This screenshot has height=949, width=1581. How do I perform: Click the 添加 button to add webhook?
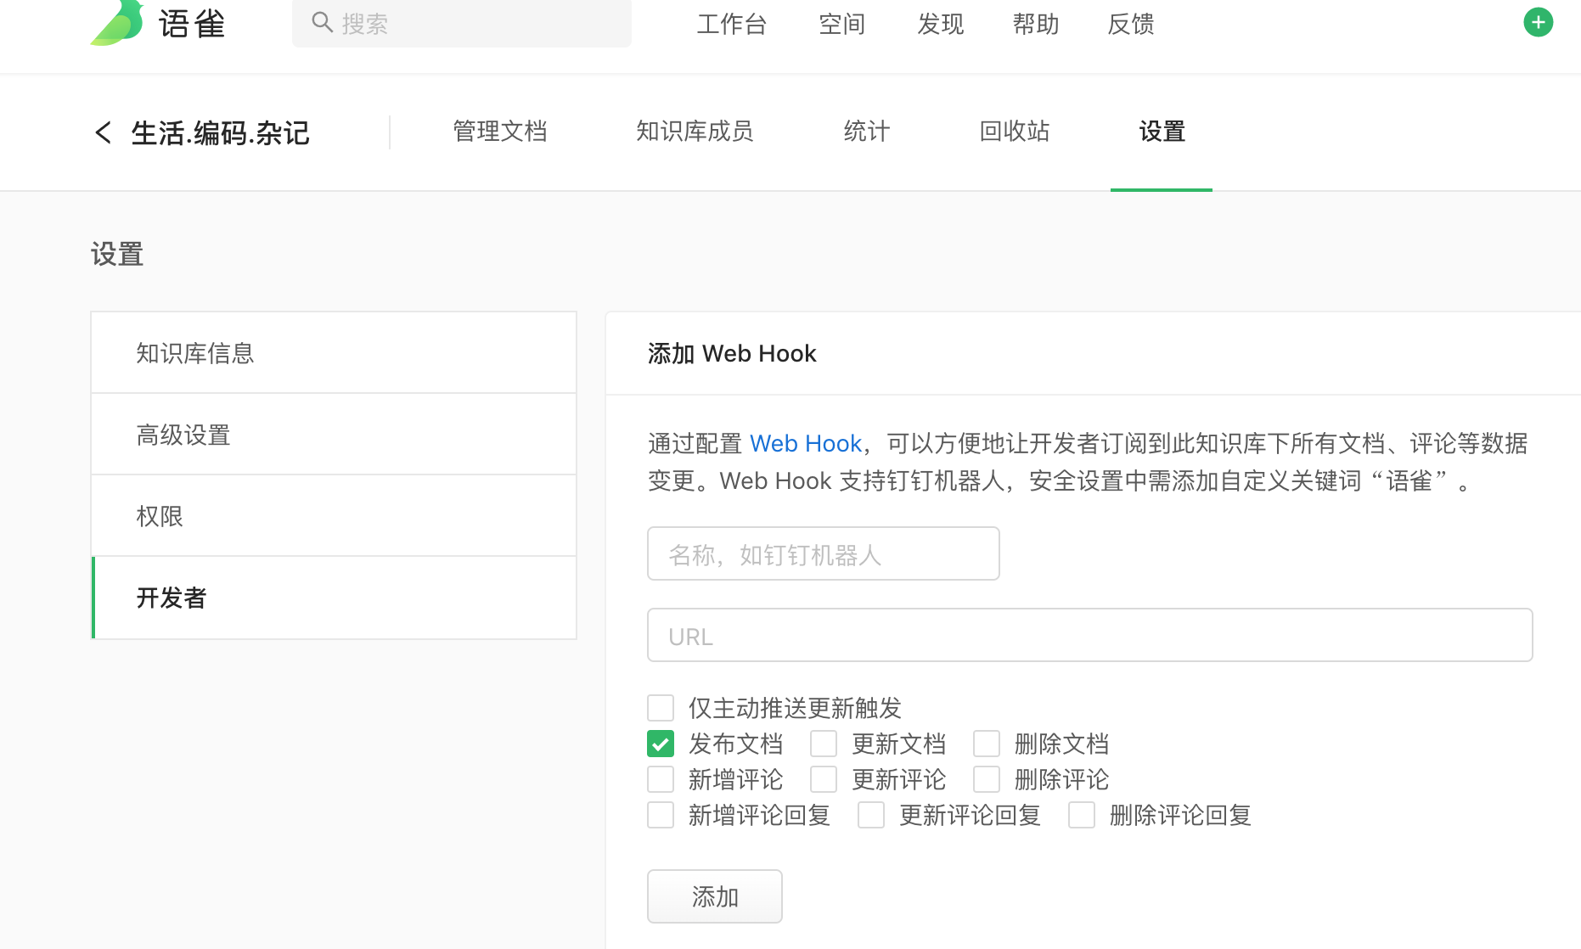[714, 896]
